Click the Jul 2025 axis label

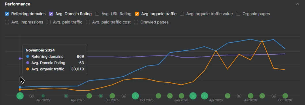pyautogui.click(x=112, y=100)
